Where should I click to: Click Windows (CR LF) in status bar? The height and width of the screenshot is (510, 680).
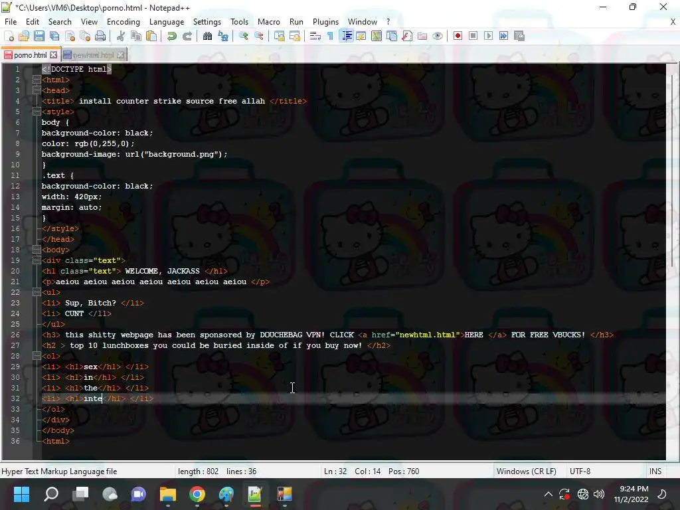[x=527, y=471]
